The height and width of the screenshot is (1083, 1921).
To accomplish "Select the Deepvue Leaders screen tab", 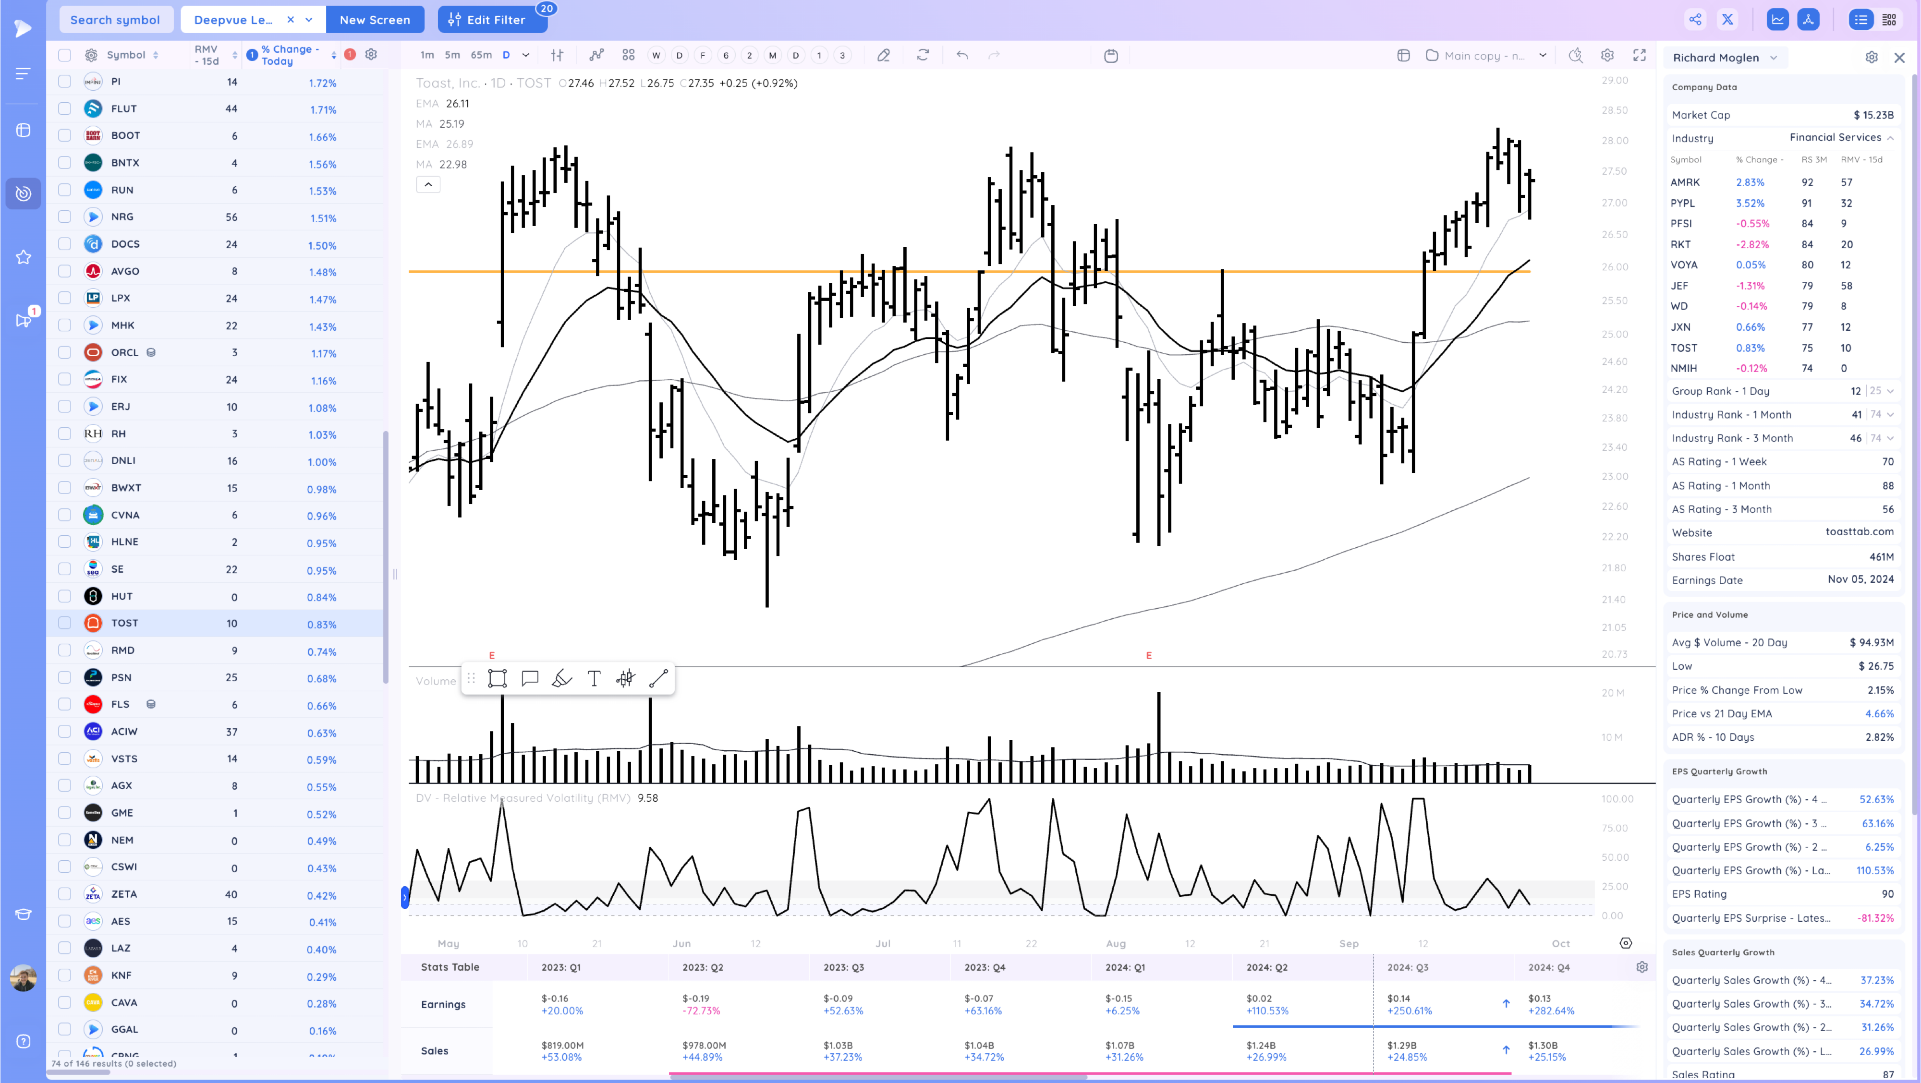I will (x=233, y=20).
